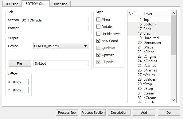Select layer 22 bPlace in list
This screenshot has height=119, width=183.
150,52
